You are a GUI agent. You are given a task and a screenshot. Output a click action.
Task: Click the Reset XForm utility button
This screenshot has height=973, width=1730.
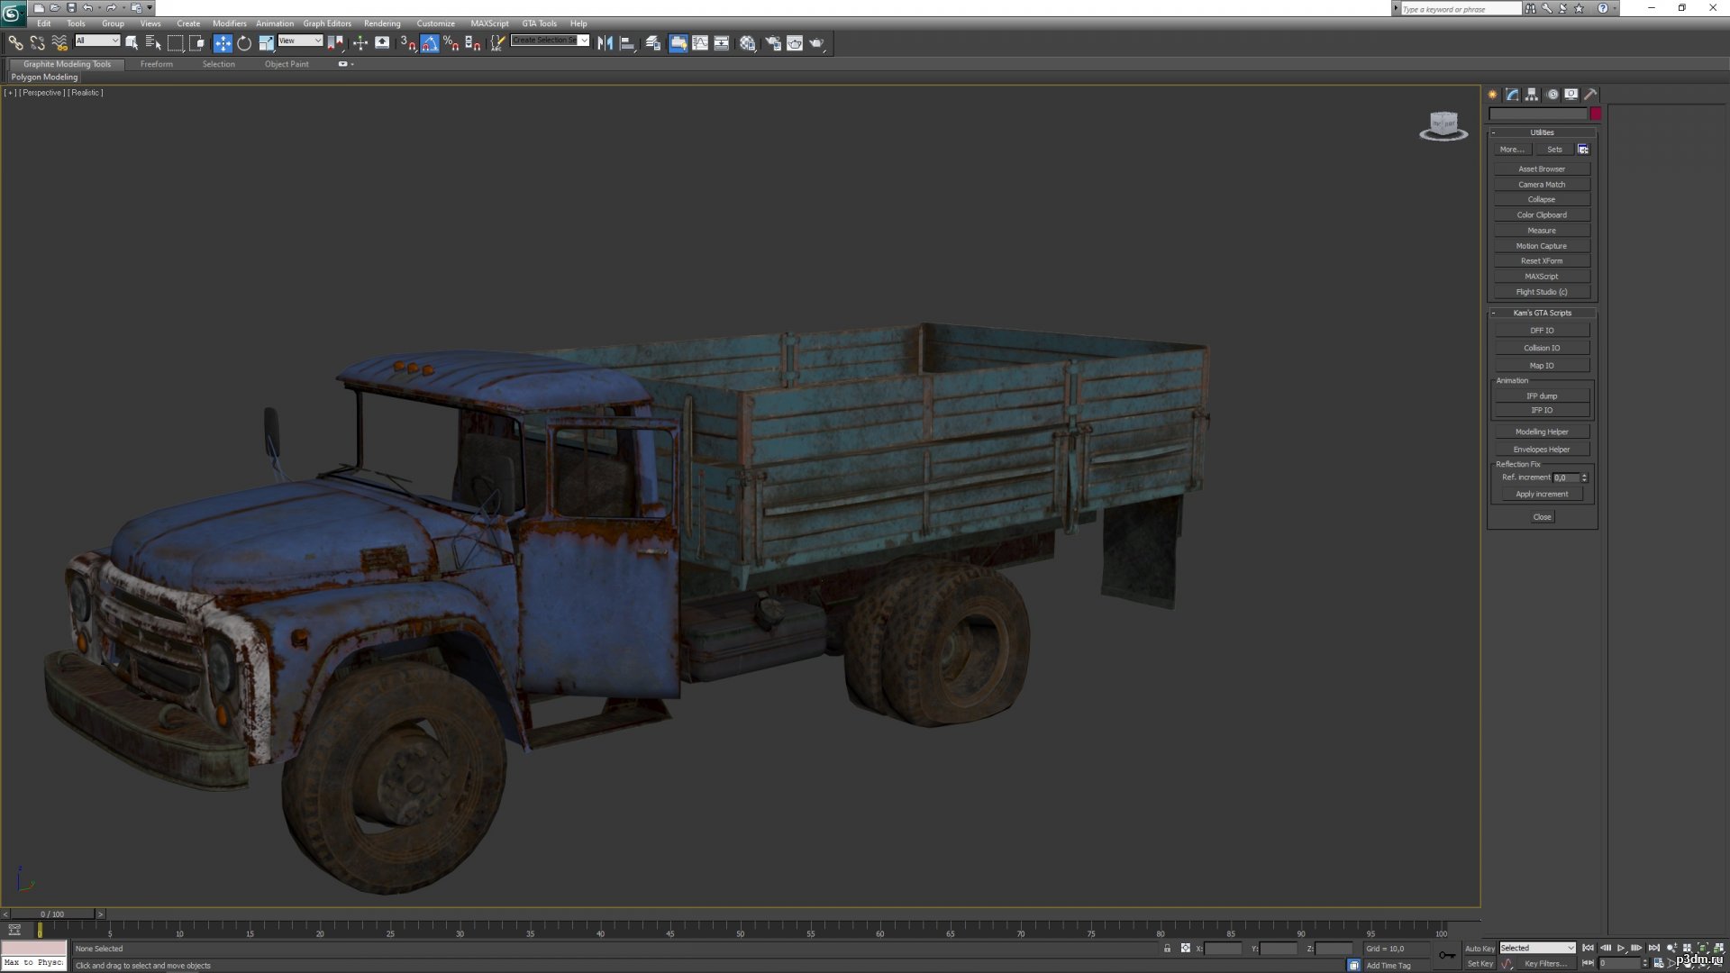(x=1542, y=261)
